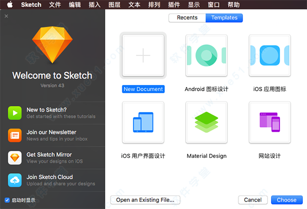Click the Choose button

pos(287,200)
